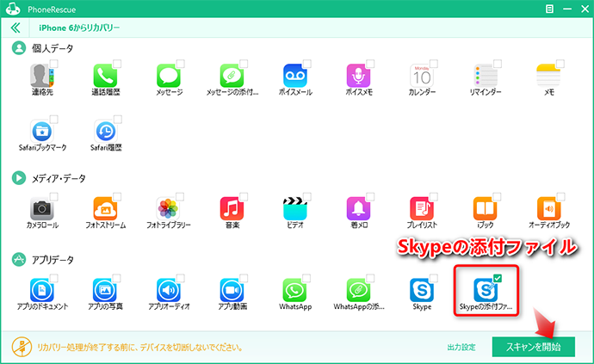The height and width of the screenshot is (364, 594).
Task: Choose the Skype icon
Action: click(422, 290)
